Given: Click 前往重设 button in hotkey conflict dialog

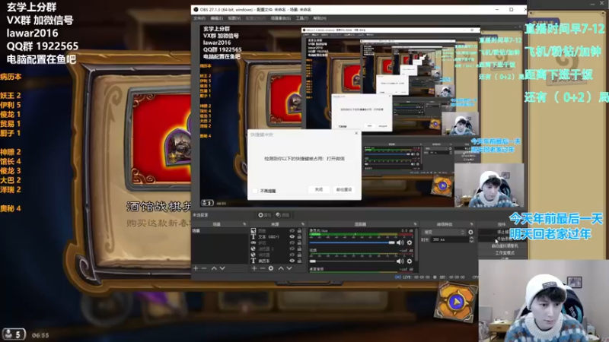Looking at the screenshot, I should 344,189.
